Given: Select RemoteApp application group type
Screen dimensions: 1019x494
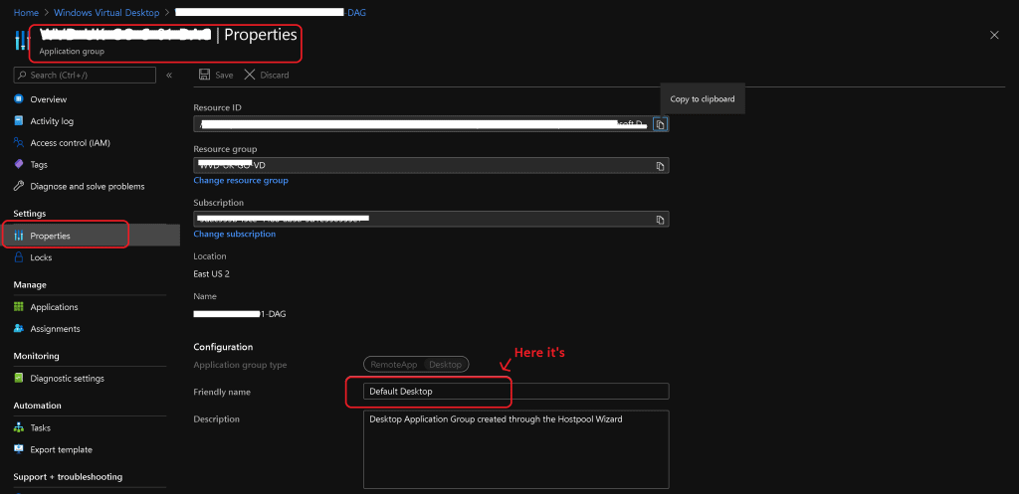Looking at the screenshot, I should [x=394, y=365].
